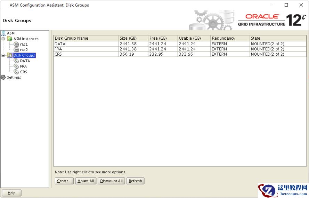Open rac1 instance in the tree
Screen dimensions: 309x198
(x=24, y=44)
